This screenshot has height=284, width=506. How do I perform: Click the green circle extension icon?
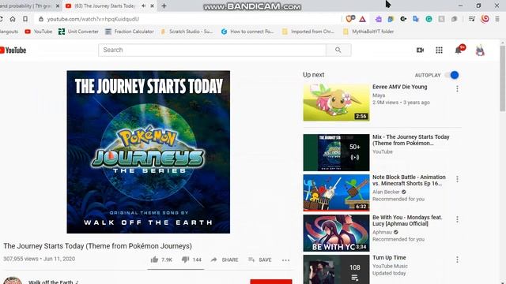429,19
